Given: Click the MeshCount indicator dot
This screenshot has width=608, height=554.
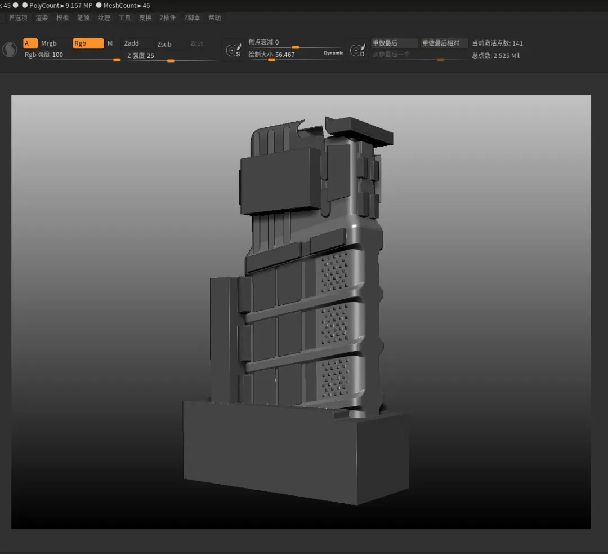Looking at the screenshot, I should [x=99, y=5].
